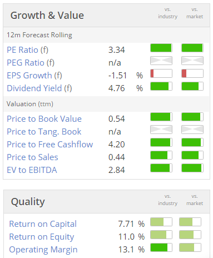213x258 pixels.
Task: Click PEG Ratio vs. industry empty bar
Action: [161, 61]
